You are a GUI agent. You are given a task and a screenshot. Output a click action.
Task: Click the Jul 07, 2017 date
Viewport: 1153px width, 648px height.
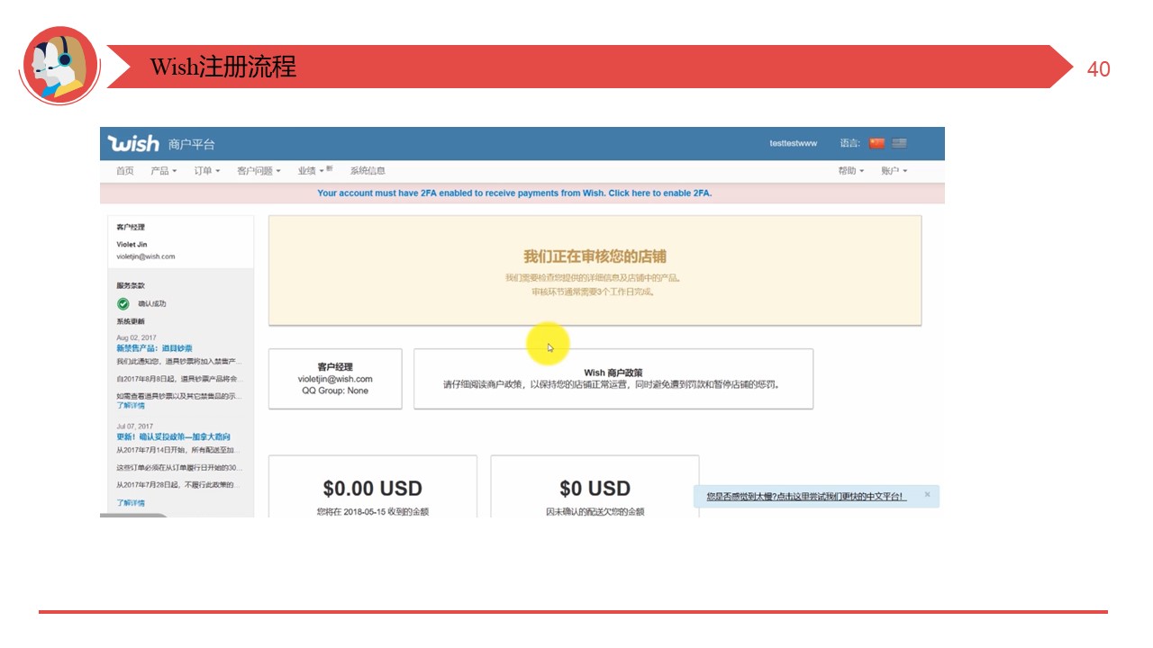(135, 427)
